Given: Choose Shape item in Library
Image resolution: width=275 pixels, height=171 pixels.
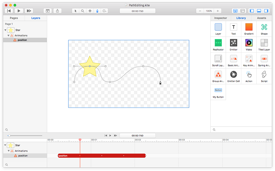Looking at the screenshot, I should coord(264,29).
